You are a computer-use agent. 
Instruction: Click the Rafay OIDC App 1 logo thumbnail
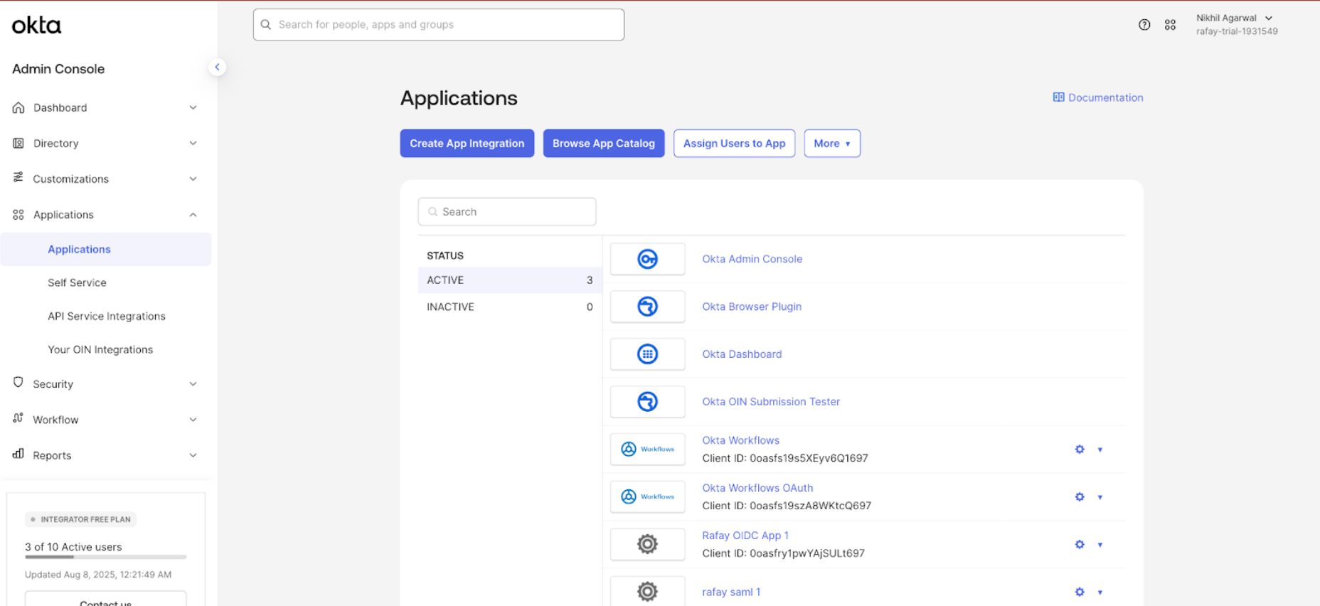tap(647, 544)
